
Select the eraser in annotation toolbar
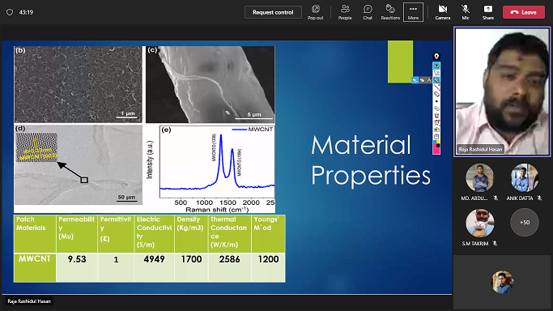click(x=436, y=94)
